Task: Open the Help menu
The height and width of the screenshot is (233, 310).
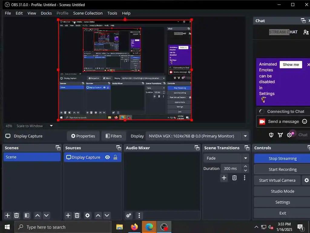Action: (x=126, y=13)
